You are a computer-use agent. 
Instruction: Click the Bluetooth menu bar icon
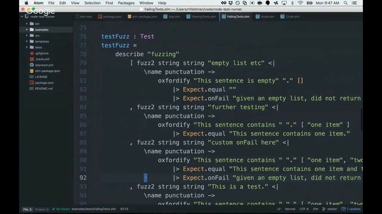(x=292, y=3)
